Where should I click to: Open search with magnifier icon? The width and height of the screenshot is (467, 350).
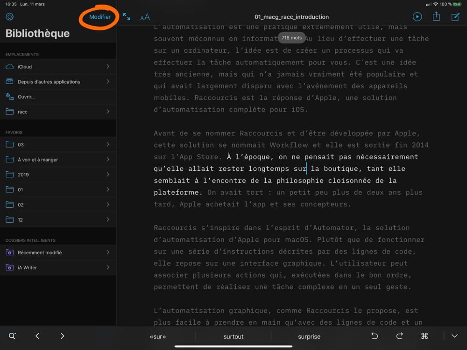click(12, 336)
